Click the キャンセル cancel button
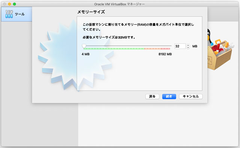Viewport: 240px width, 148px height. (x=191, y=96)
